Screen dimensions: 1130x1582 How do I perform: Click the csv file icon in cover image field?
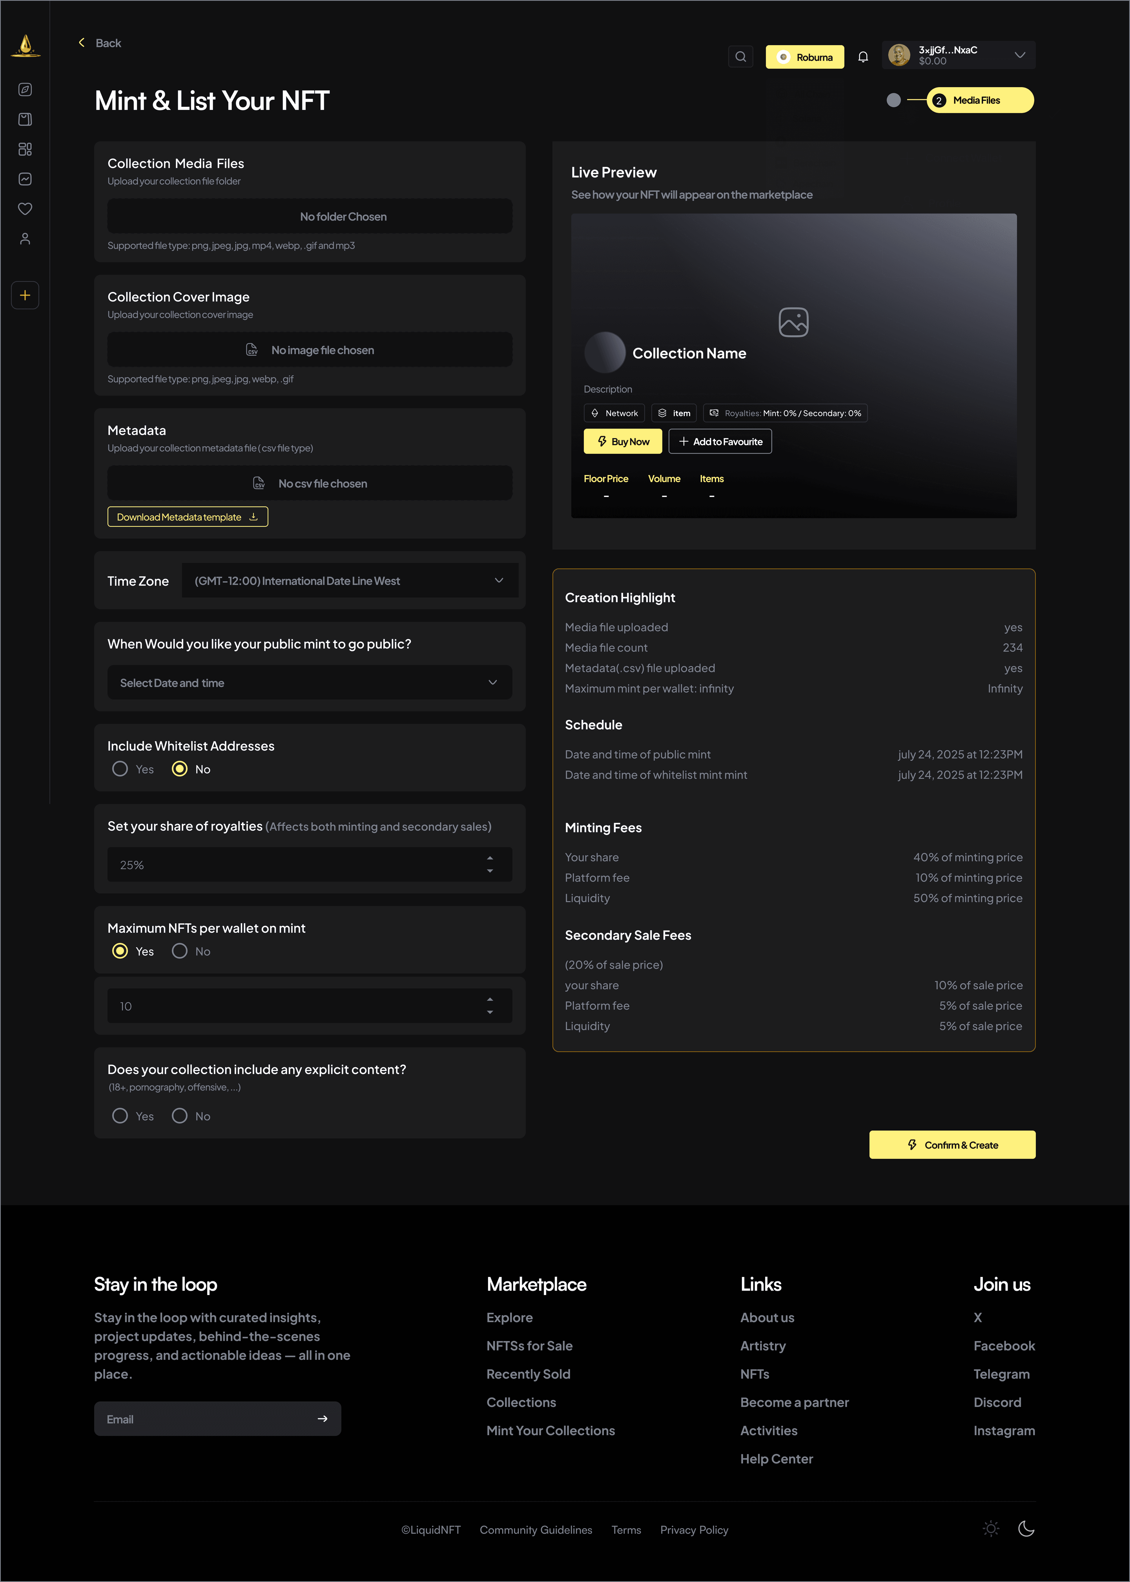tap(252, 349)
